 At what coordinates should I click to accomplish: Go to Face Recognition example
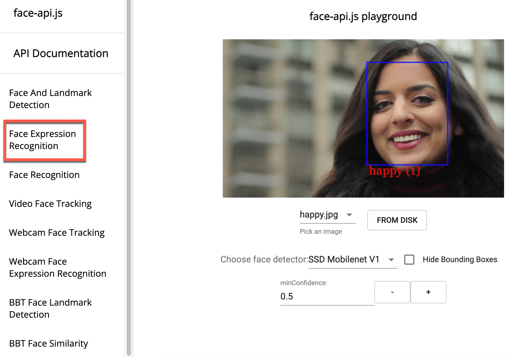(x=44, y=175)
